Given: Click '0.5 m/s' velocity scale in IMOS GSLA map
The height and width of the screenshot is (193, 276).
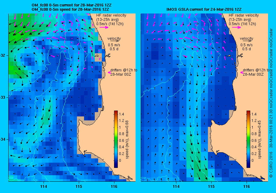Looking at the screenshot, I should (x=247, y=45).
